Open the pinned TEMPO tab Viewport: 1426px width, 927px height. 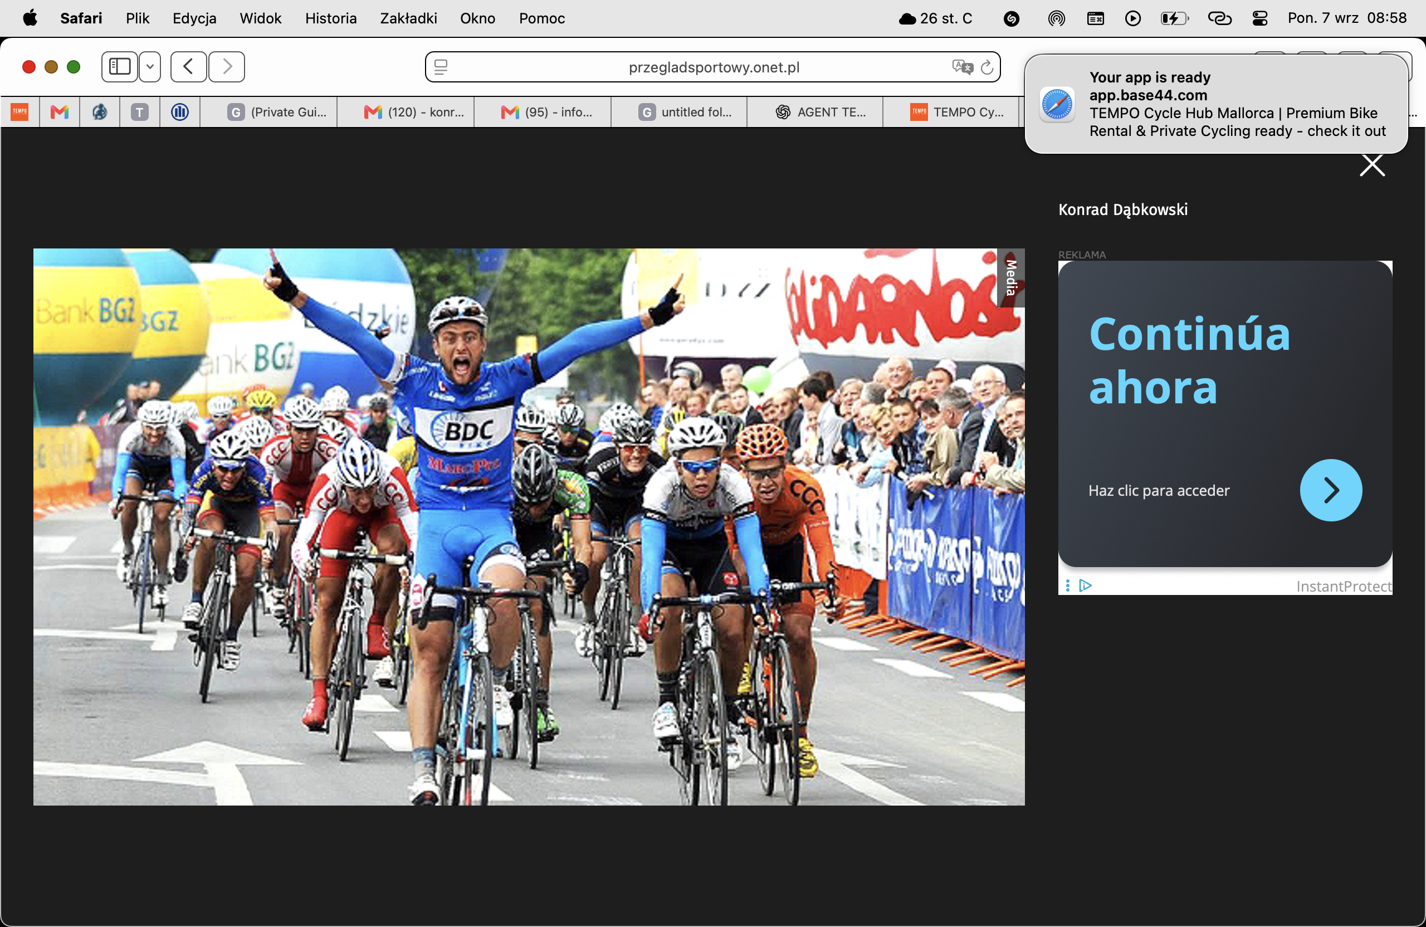click(19, 111)
